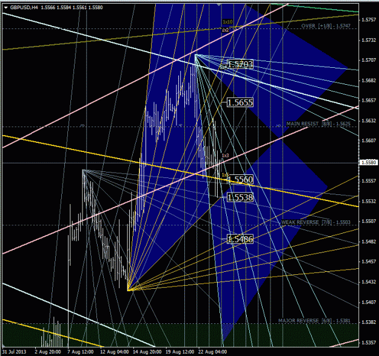Click 1.5507 on the price scale
This screenshot has height=356, width=379.
point(369,222)
